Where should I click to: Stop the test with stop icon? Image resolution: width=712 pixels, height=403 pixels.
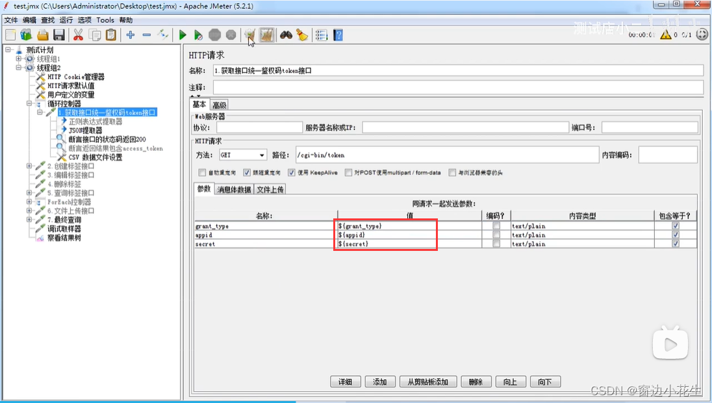pos(214,35)
